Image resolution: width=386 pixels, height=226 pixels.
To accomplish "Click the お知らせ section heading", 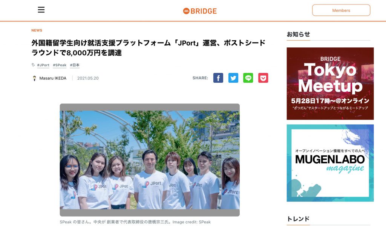I will tap(299, 34).
